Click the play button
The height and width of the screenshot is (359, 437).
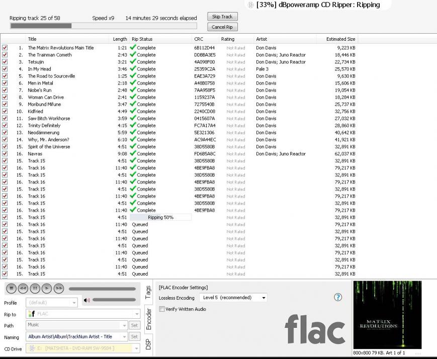[47, 288]
